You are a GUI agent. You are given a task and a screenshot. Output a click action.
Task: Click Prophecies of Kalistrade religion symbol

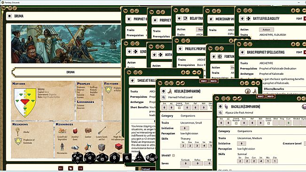pos(18,141)
